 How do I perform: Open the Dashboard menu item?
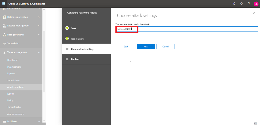[13, 60]
